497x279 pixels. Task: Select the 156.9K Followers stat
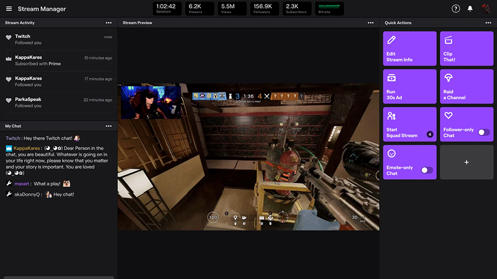coord(265,9)
